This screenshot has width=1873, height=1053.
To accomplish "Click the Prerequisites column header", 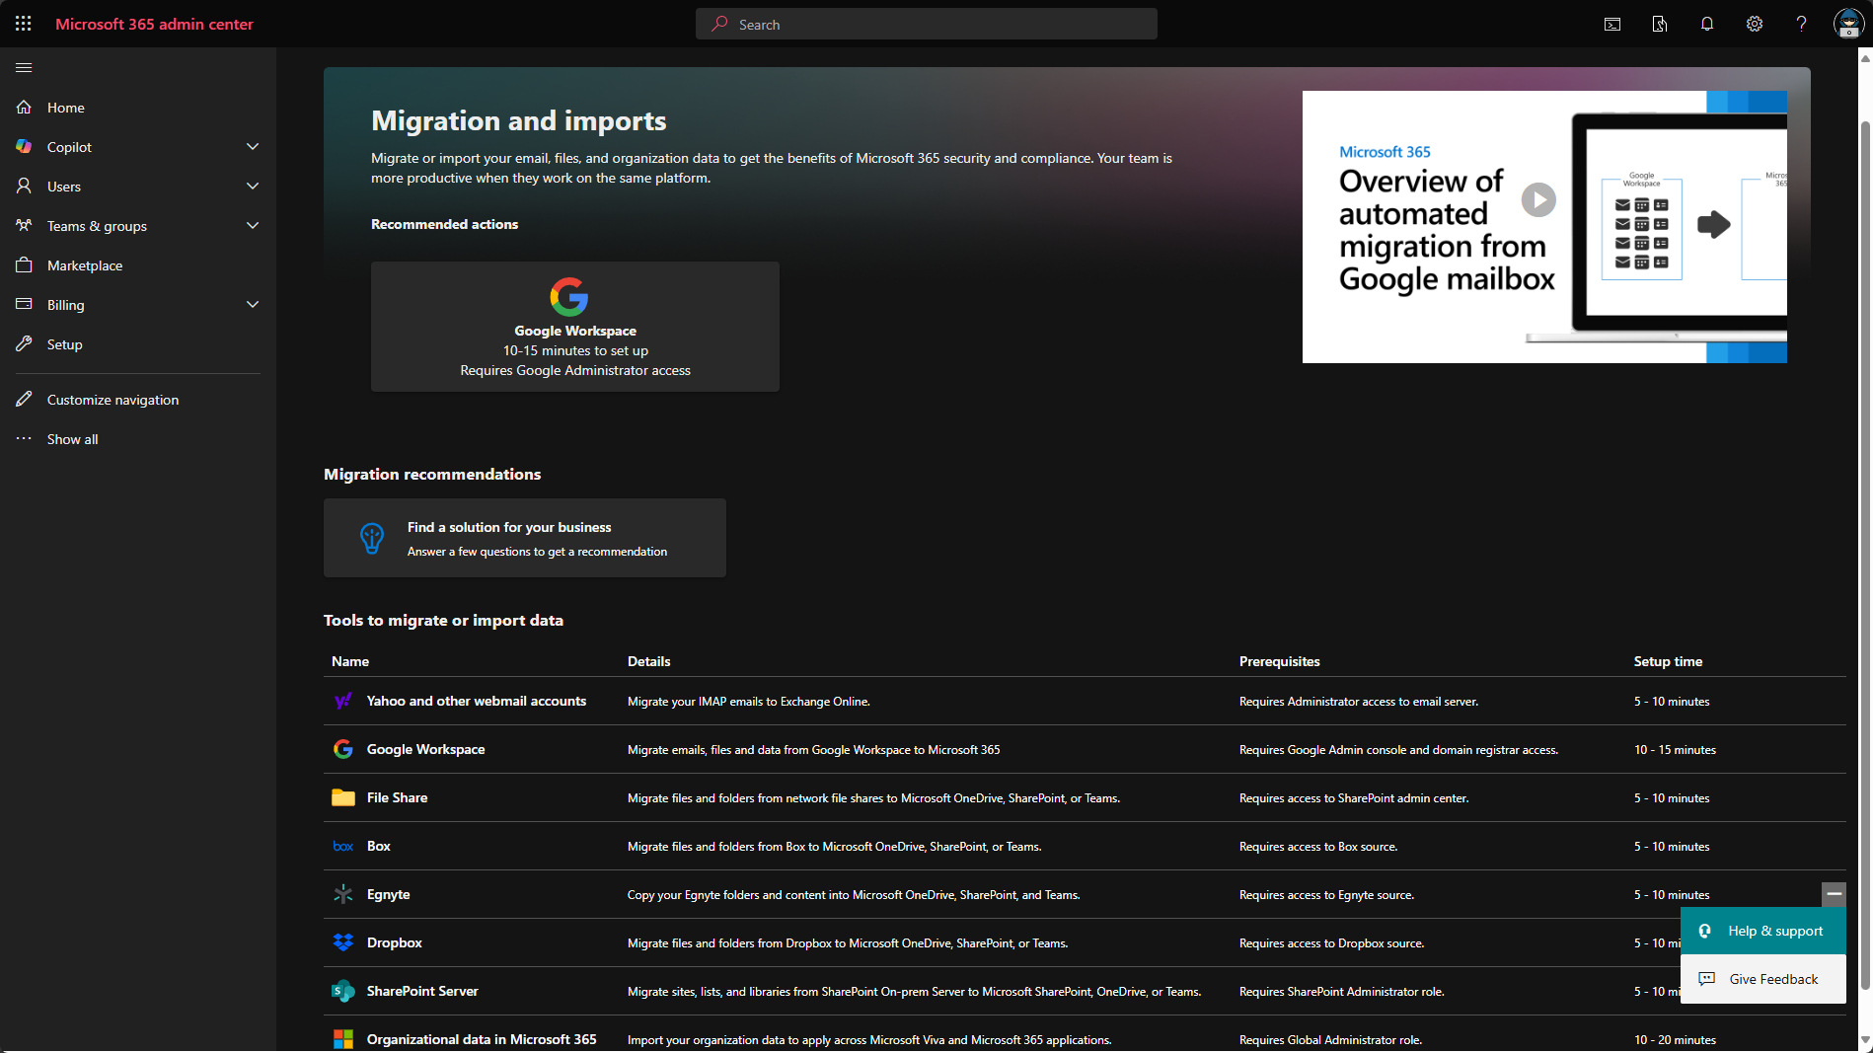I will point(1279,661).
